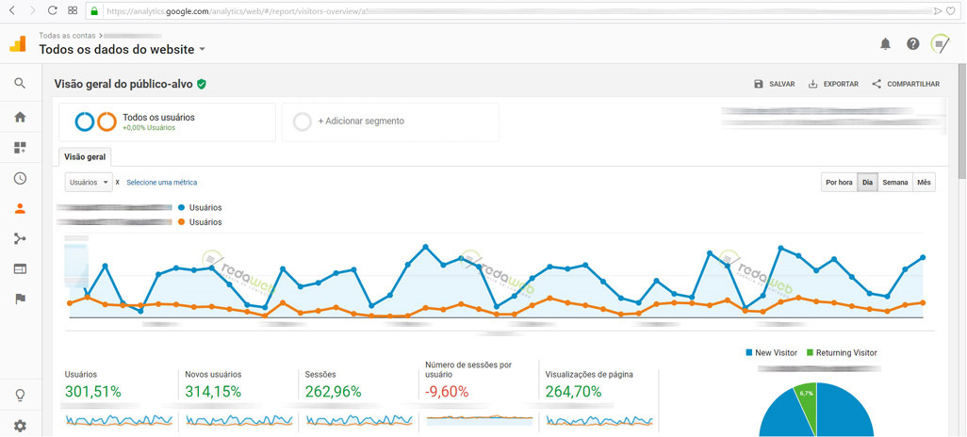
Task: Select the Por hora granularity
Action: click(839, 183)
